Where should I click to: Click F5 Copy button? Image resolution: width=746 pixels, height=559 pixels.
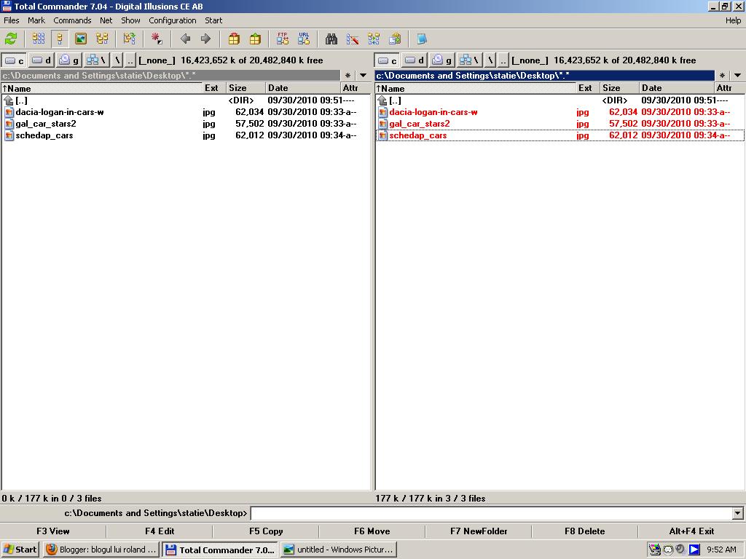pyautogui.click(x=266, y=531)
